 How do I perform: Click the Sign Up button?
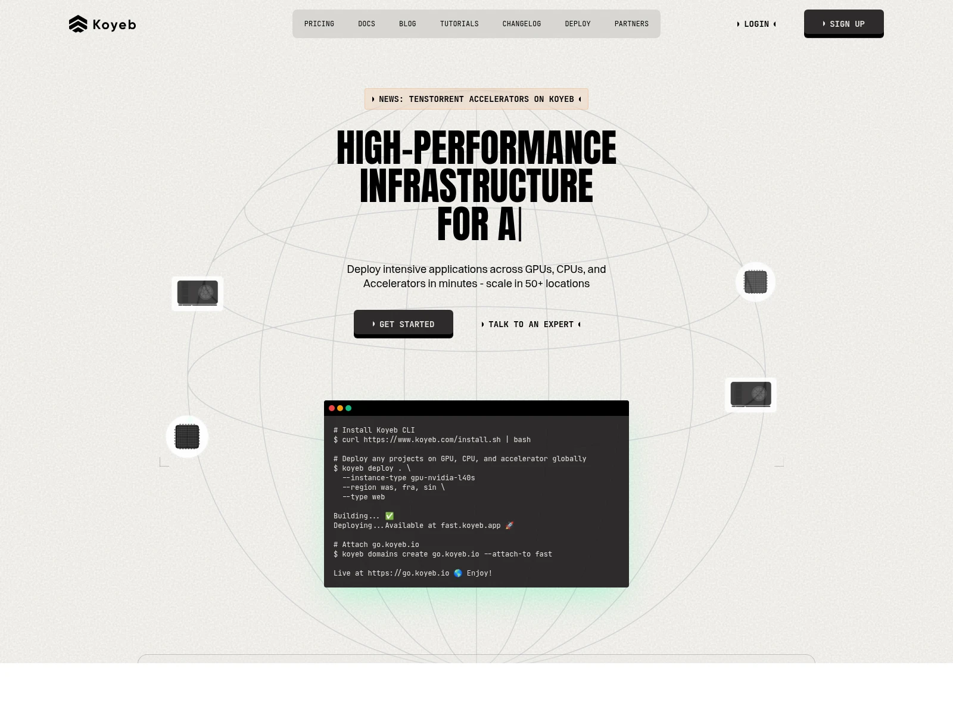[844, 23]
